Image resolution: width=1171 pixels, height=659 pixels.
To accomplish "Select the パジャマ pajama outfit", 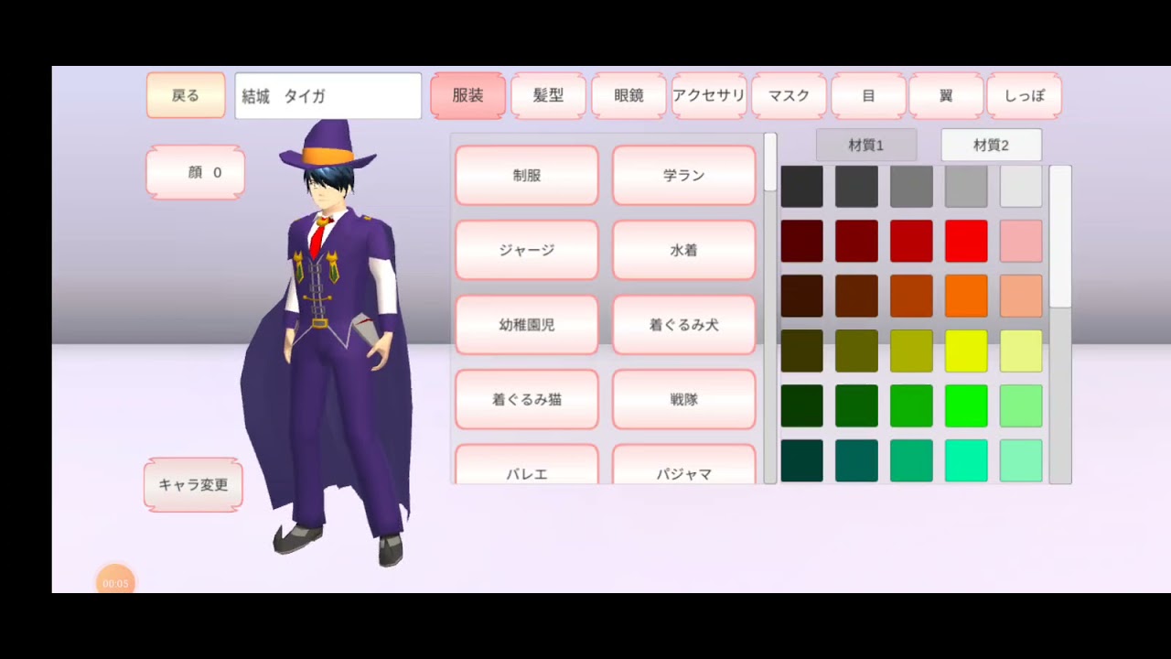I will click(x=684, y=464).
